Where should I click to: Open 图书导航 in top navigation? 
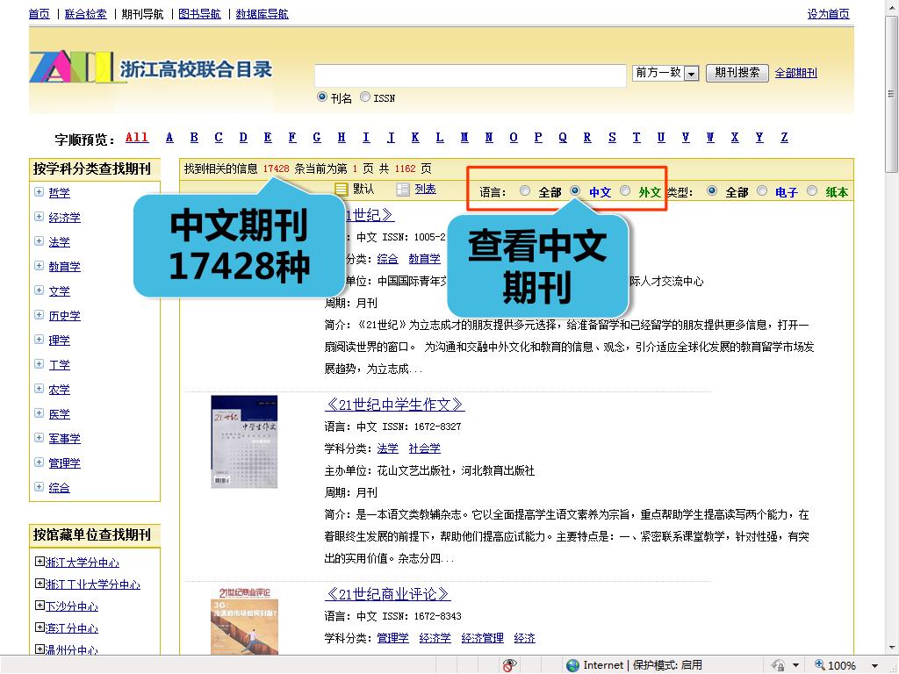point(199,14)
